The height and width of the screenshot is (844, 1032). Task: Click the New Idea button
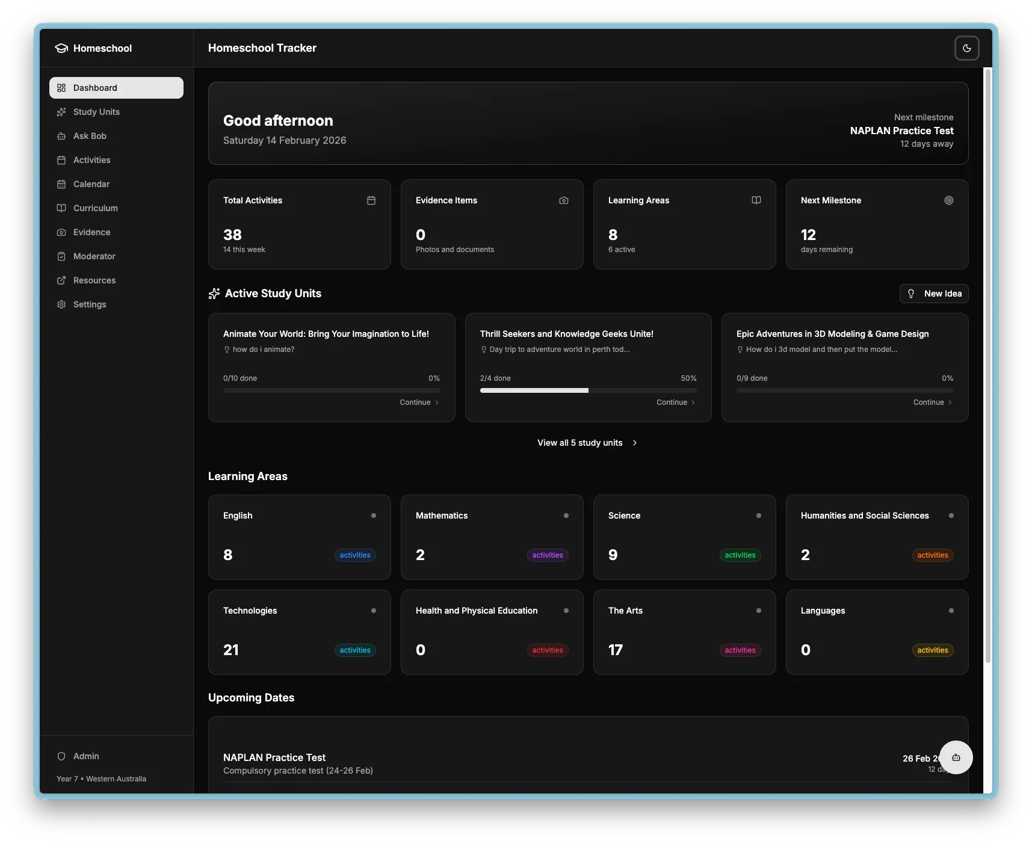point(933,294)
